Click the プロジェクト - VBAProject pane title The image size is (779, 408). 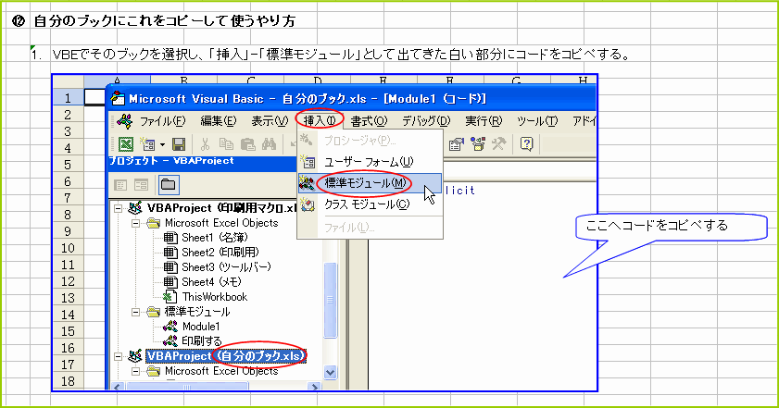(x=171, y=161)
